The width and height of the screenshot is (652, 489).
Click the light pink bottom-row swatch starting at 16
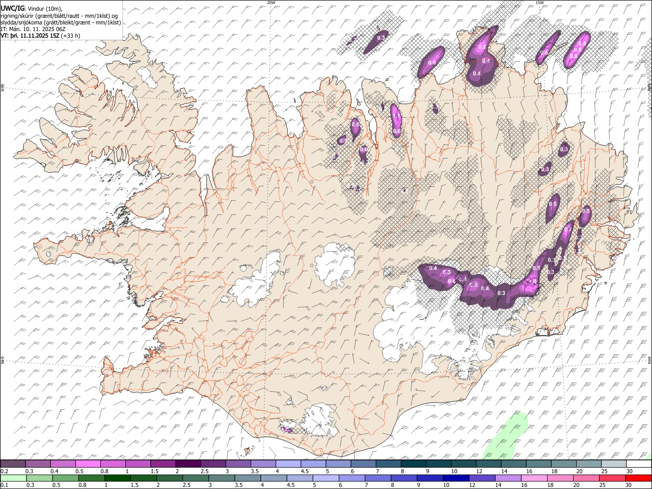tap(534, 478)
